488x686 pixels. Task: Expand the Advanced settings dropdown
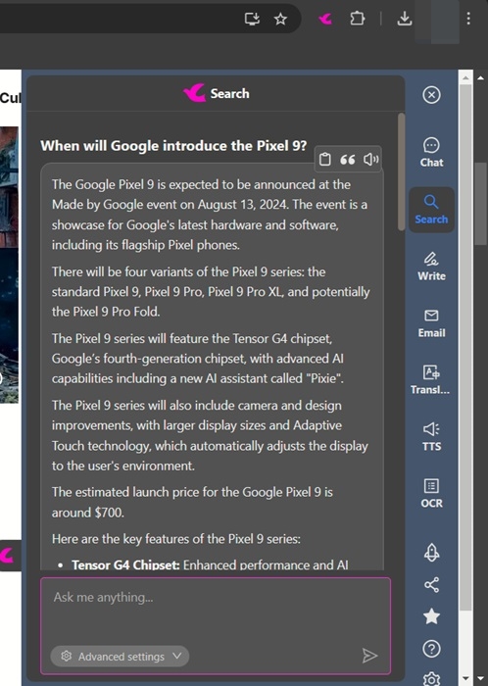click(x=121, y=657)
